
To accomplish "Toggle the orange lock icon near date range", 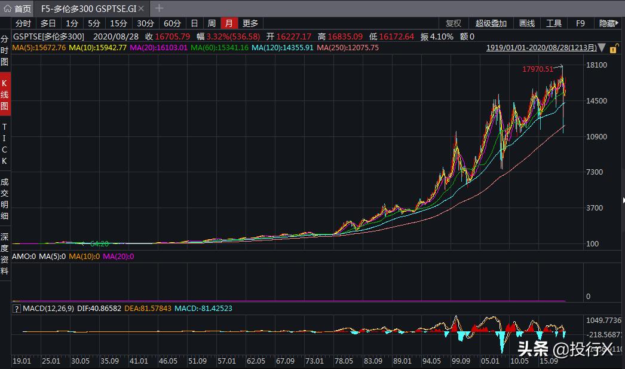I will coord(614,47).
